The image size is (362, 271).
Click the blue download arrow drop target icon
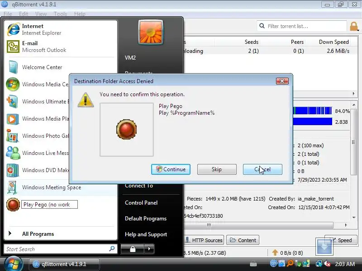[324, 247]
